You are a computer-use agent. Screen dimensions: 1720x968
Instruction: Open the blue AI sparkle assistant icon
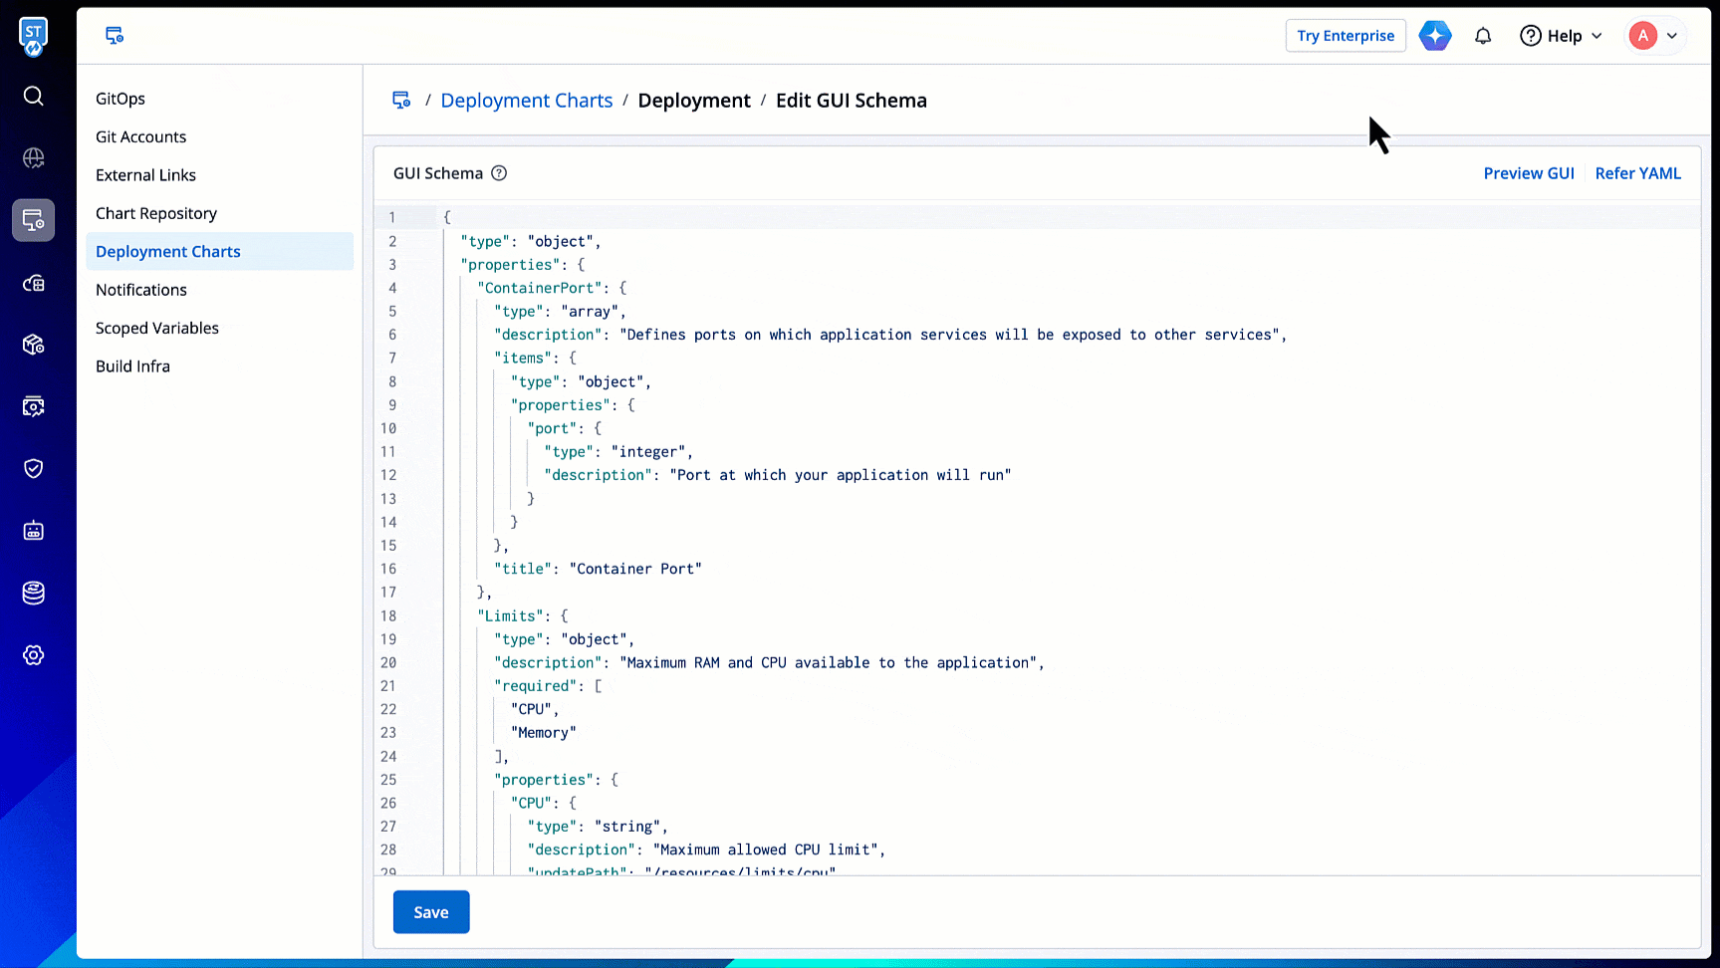(1435, 36)
